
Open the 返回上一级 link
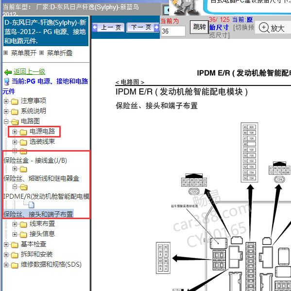coord(29,71)
